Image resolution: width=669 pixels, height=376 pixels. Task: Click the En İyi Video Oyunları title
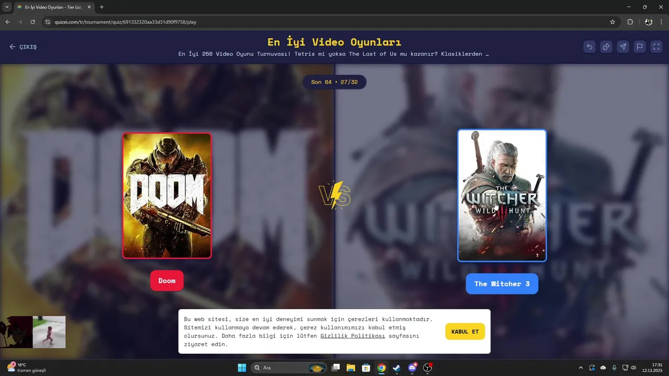pos(334,42)
